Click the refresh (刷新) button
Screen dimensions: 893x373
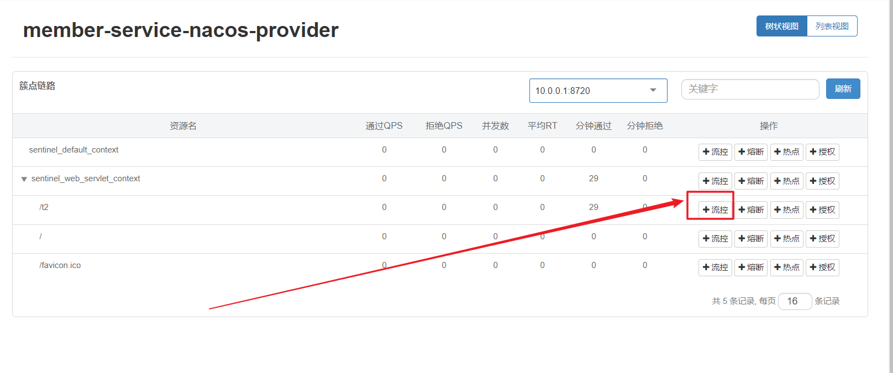point(843,89)
